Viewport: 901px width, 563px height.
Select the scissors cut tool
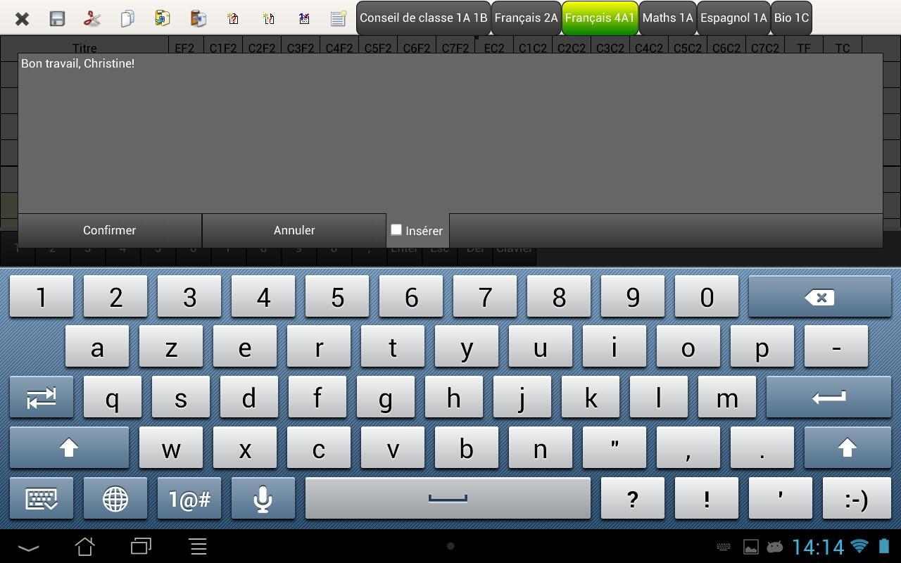tap(92, 18)
